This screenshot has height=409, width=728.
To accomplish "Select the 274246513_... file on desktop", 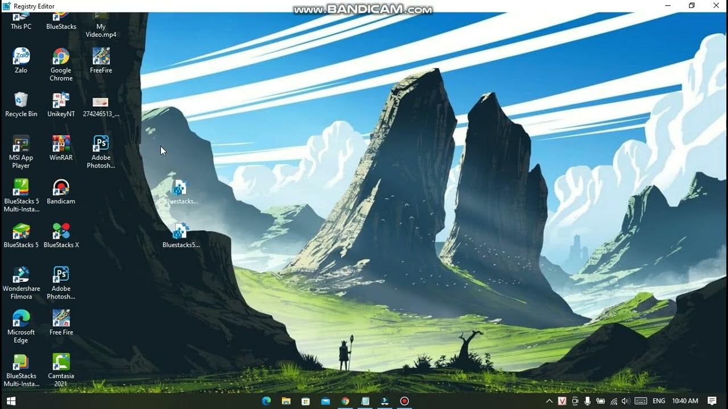I will [x=101, y=105].
